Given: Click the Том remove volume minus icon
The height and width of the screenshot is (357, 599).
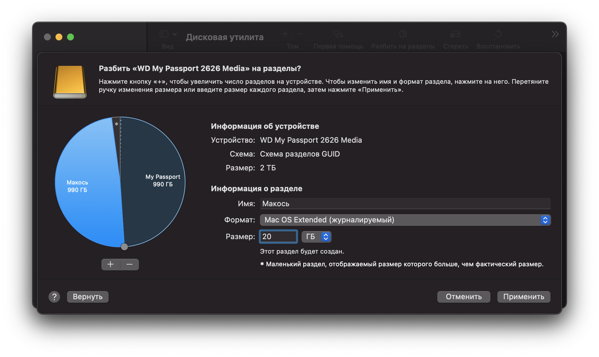Looking at the screenshot, I should coord(299,34).
